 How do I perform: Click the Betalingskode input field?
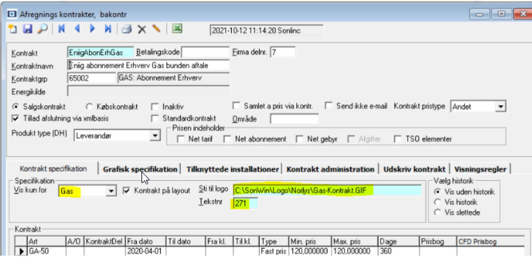(x=205, y=52)
